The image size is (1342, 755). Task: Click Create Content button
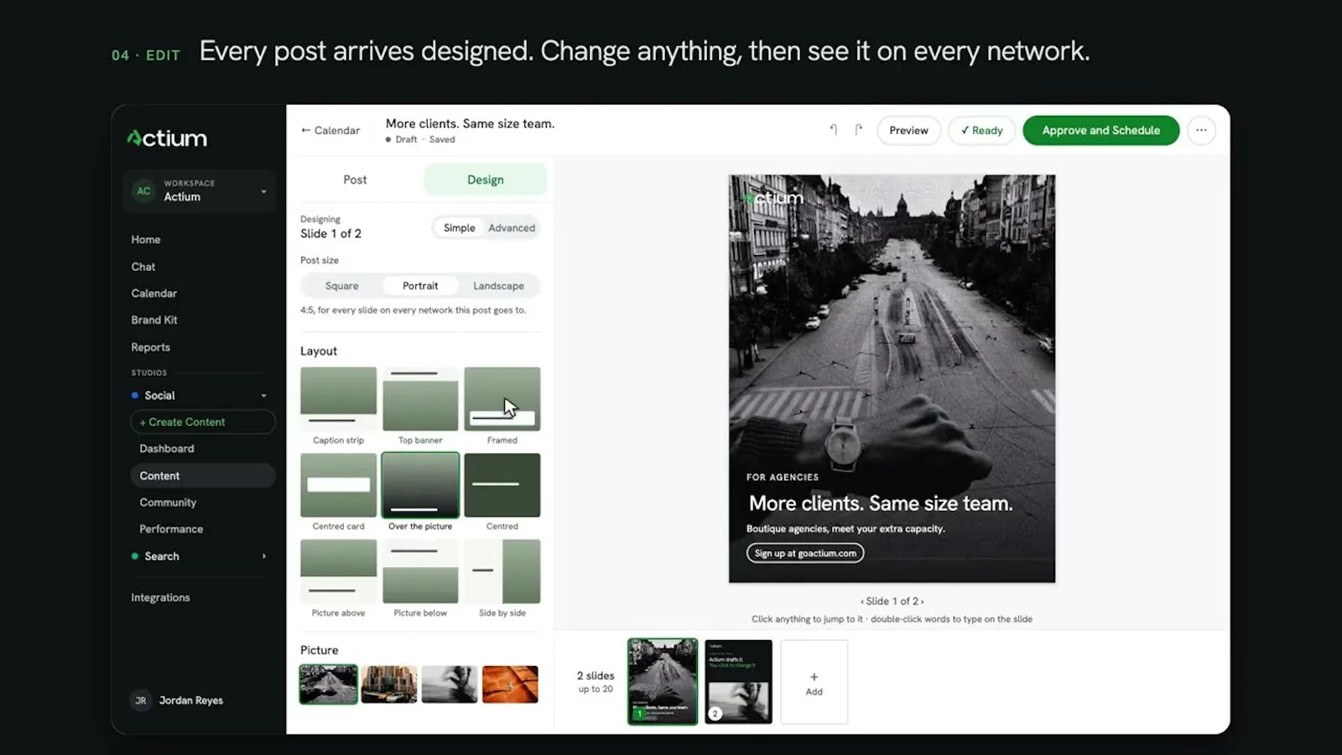(x=203, y=422)
